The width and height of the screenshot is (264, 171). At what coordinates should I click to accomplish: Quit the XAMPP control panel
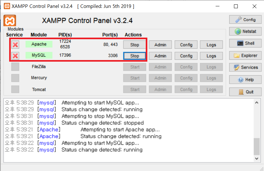click(x=245, y=92)
